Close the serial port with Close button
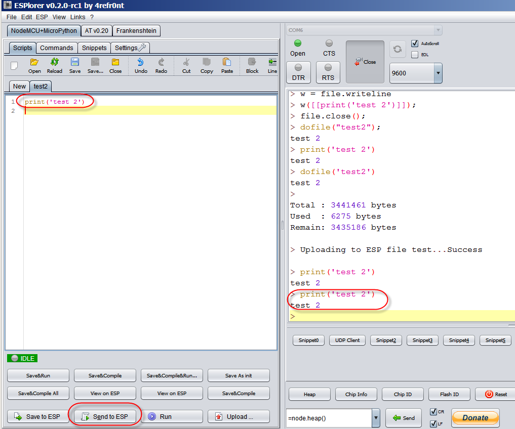 365,62
